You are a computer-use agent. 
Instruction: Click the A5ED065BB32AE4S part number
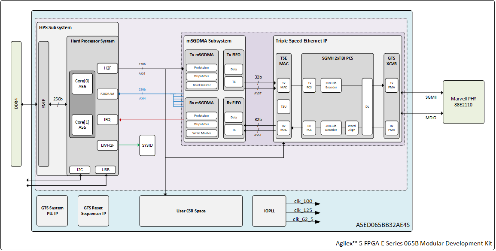383,225
